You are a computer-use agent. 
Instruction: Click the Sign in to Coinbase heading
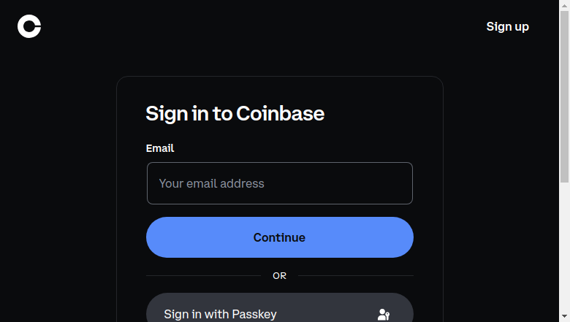tap(235, 114)
